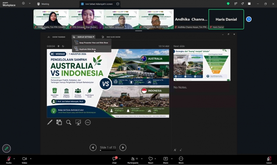
Task: Restart the presentation timer
Action: (63, 46)
